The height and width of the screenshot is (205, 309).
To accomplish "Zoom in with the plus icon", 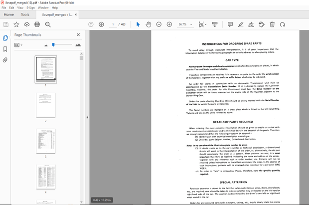I will click(x=169, y=24).
